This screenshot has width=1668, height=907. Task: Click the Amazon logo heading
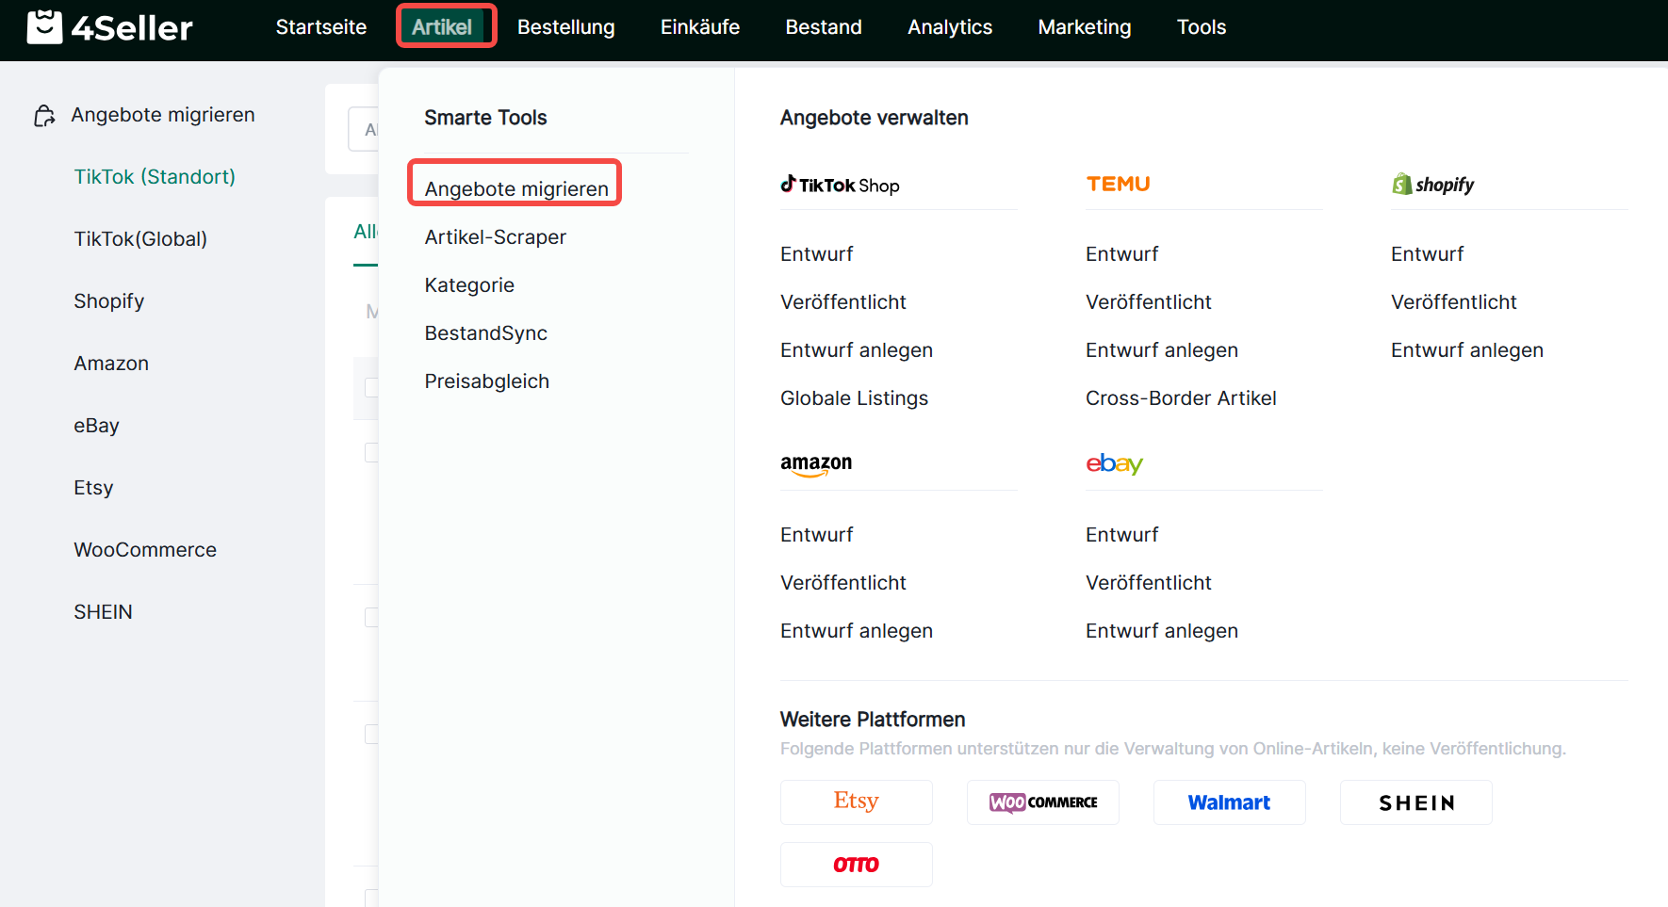pos(815,463)
